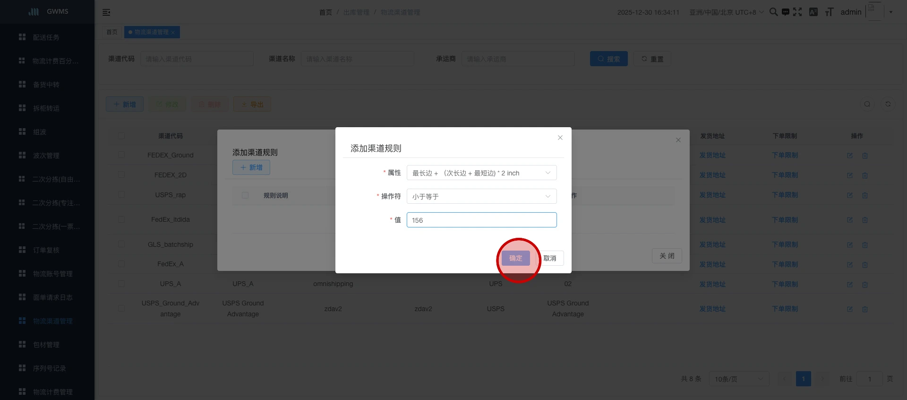The width and height of the screenshot is (907, 400).
Task: Open 序列号记录 in sidebar
Action: coord(50,368)
